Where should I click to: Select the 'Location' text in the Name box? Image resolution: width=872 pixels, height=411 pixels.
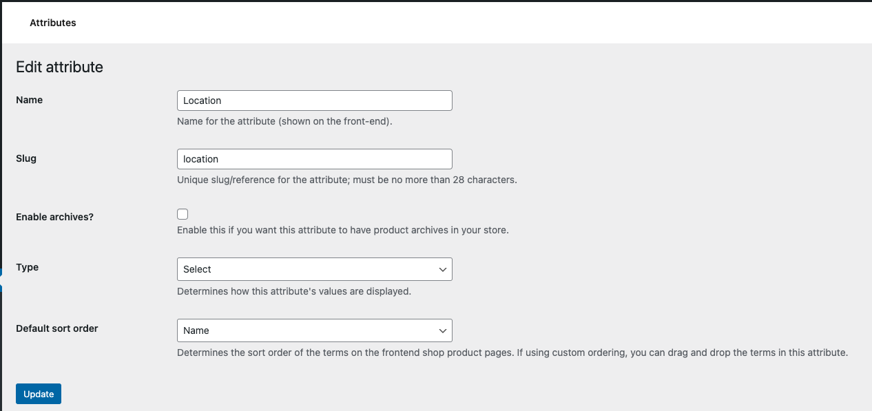[202, 100]
